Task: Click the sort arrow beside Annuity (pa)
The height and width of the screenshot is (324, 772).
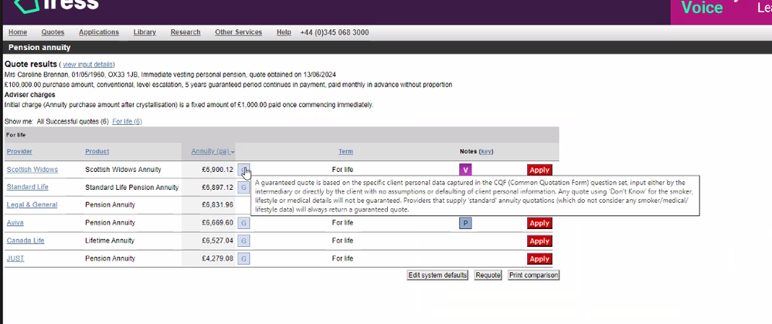Action: point(233,153)
